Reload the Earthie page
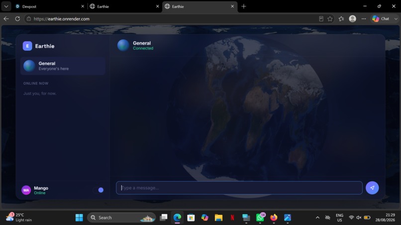Screen dimensions: 401x225 17,19
